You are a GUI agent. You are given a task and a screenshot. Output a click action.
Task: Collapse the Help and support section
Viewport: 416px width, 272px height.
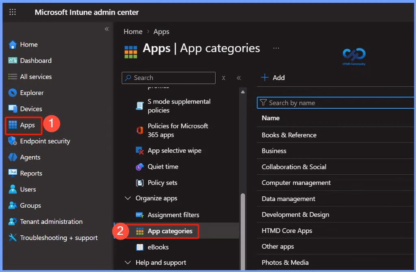click(x=128, y=262)
